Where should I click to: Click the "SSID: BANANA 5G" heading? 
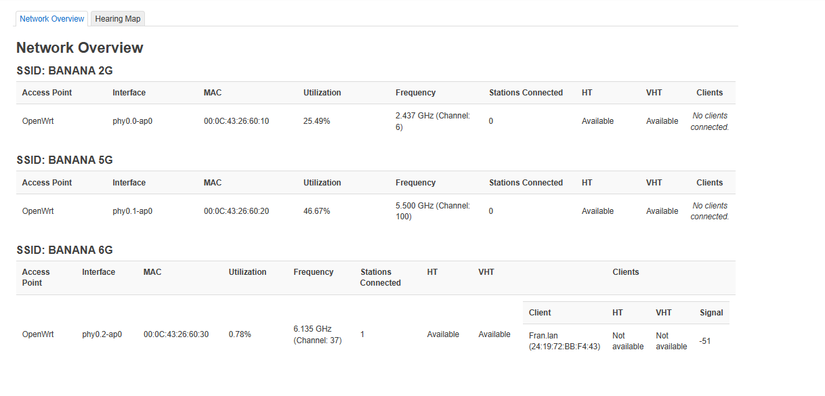click(64, 160)
